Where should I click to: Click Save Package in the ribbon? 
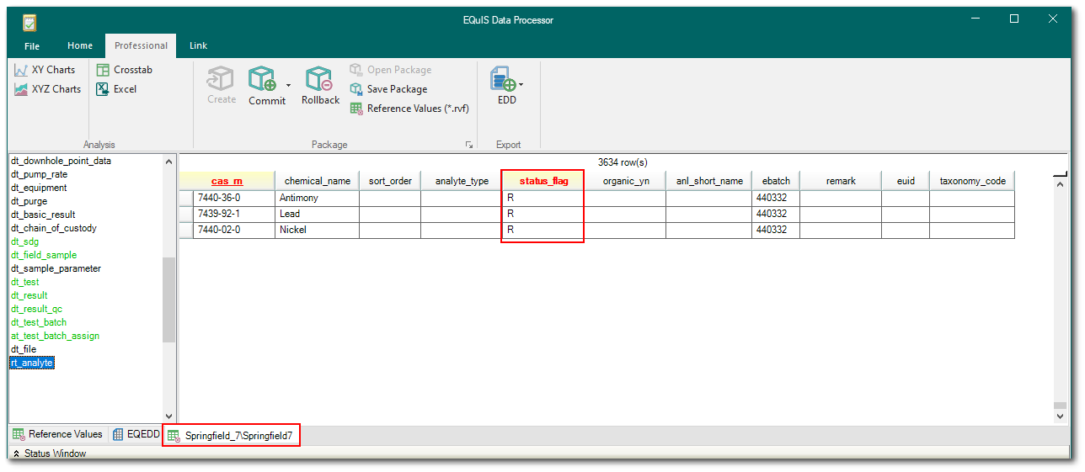pyautogui.click(x=389, y=89)
